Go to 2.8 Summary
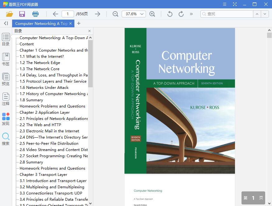 coord(31,162)
